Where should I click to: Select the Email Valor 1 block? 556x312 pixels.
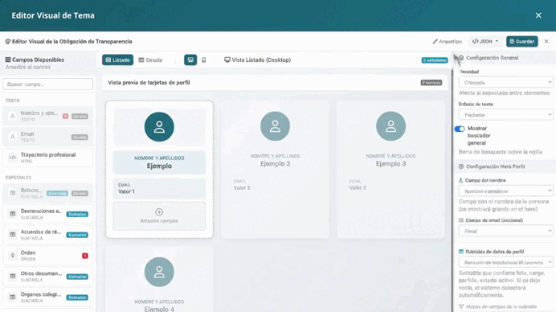point(159,188)
